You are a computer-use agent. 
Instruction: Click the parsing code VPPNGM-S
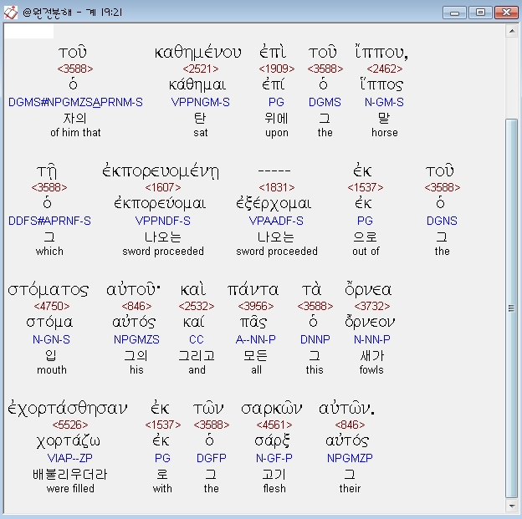pyautogui.click(x=201, y=102)
